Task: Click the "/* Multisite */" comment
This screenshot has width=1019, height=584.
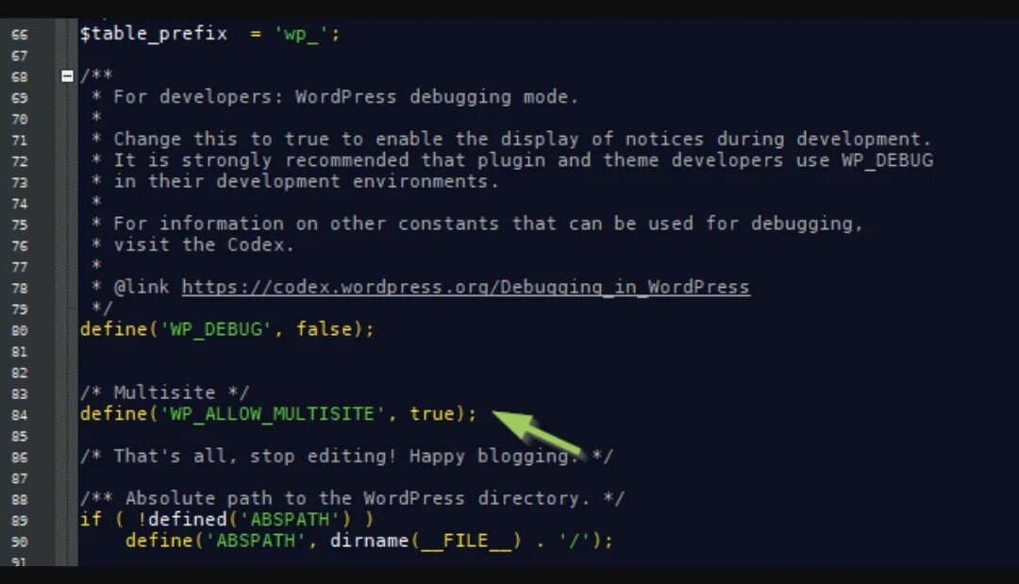Action: tap(164, 392)
